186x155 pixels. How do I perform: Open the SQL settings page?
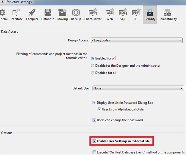[x=123, y=15]
